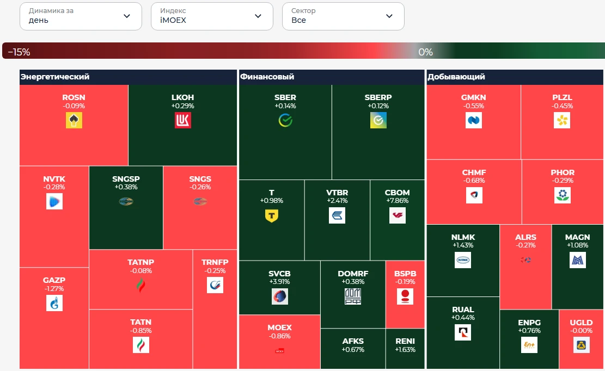Click the UGLD gold logo icon
The image size is (605, 371).
581,345
